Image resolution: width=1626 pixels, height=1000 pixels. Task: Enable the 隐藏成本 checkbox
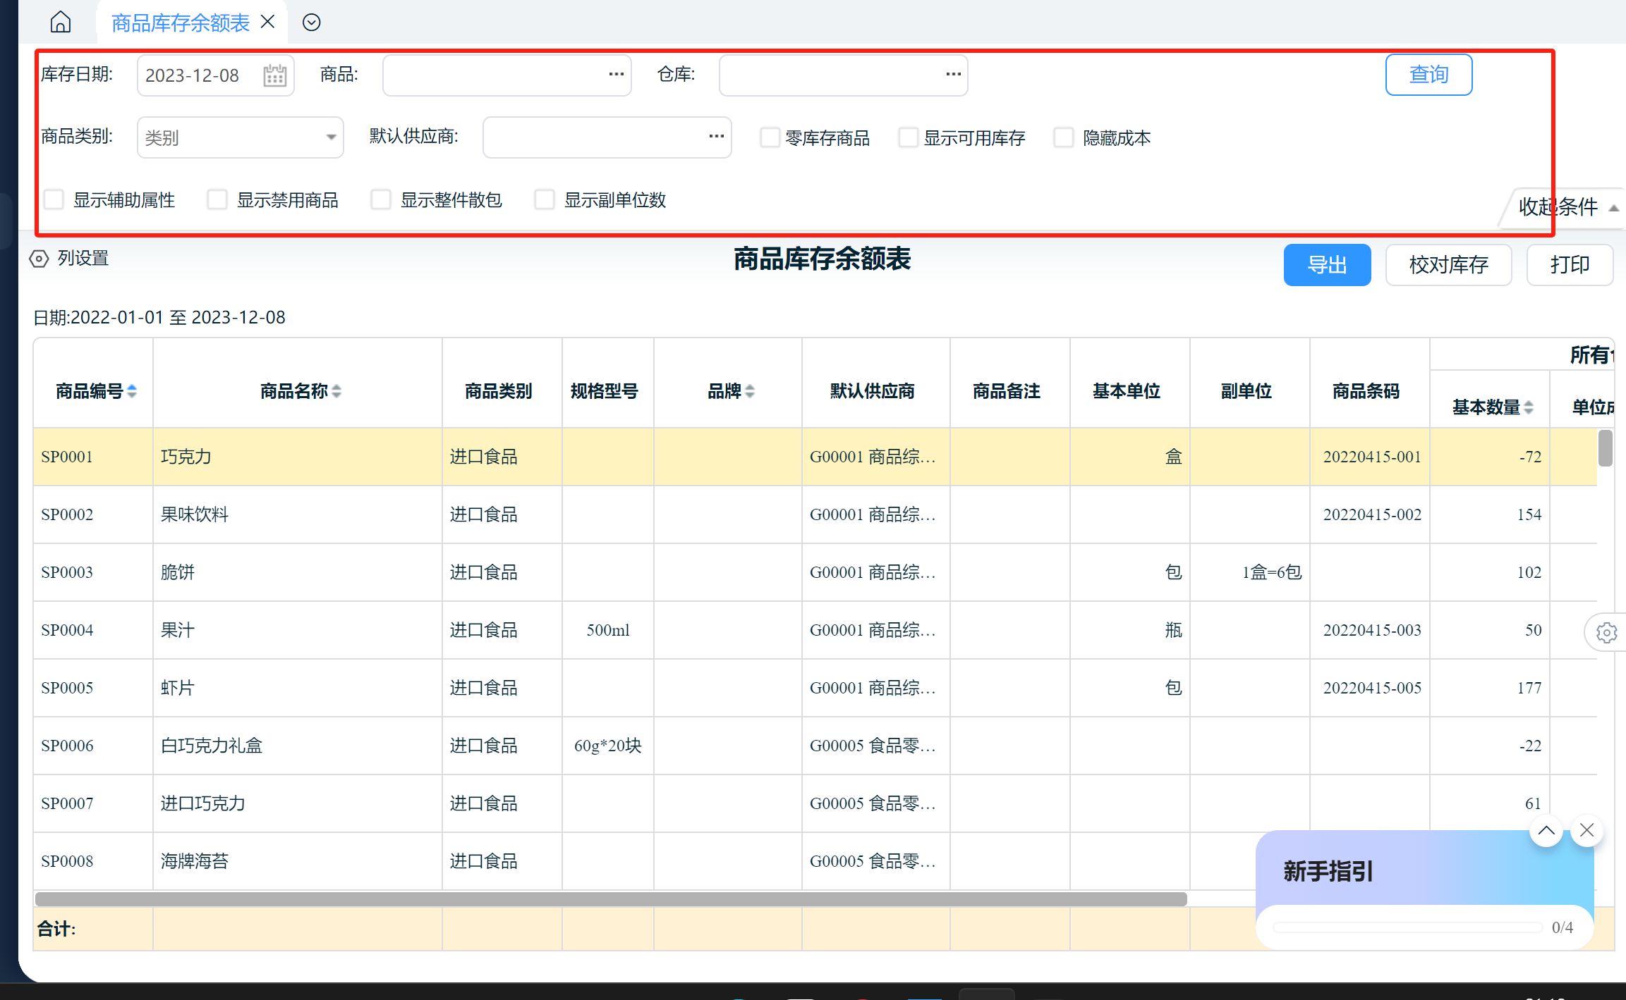(1063, 137)
